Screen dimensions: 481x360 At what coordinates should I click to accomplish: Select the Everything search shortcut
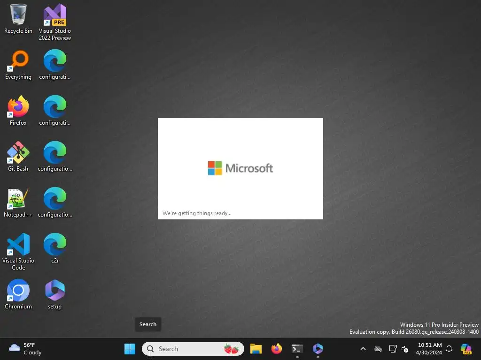(18, 65)
